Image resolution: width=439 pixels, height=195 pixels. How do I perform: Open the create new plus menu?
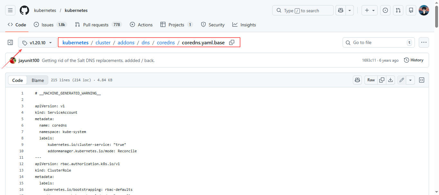click(370, 10)
